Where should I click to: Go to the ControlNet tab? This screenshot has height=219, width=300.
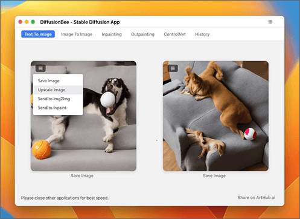[174, 34]
